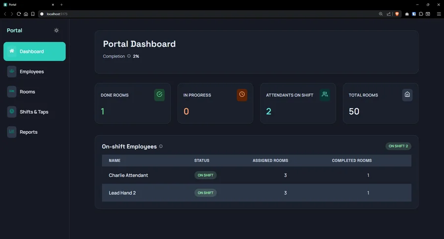Click Lead Hand 2's completed rooms count
The width and height of the screenshot is (444, 239).
tap(368, 193)
